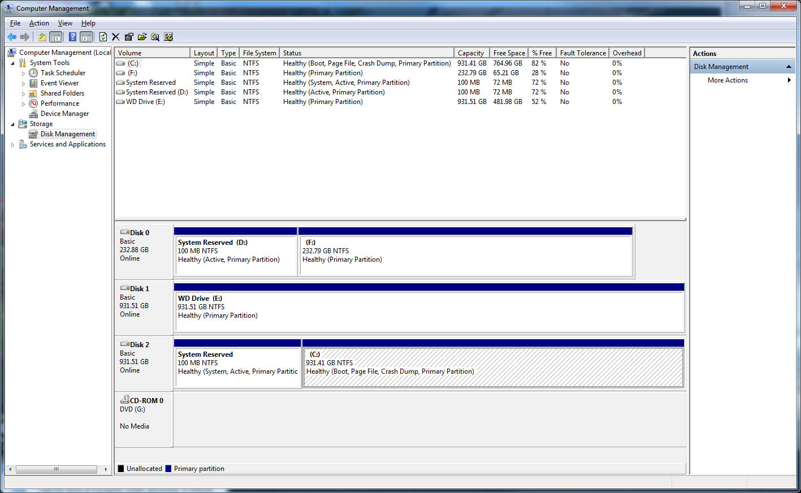Click the gray Forward arrow in toolbar
This screenshot has width=801, height=493.
click(x=25, y=37)
